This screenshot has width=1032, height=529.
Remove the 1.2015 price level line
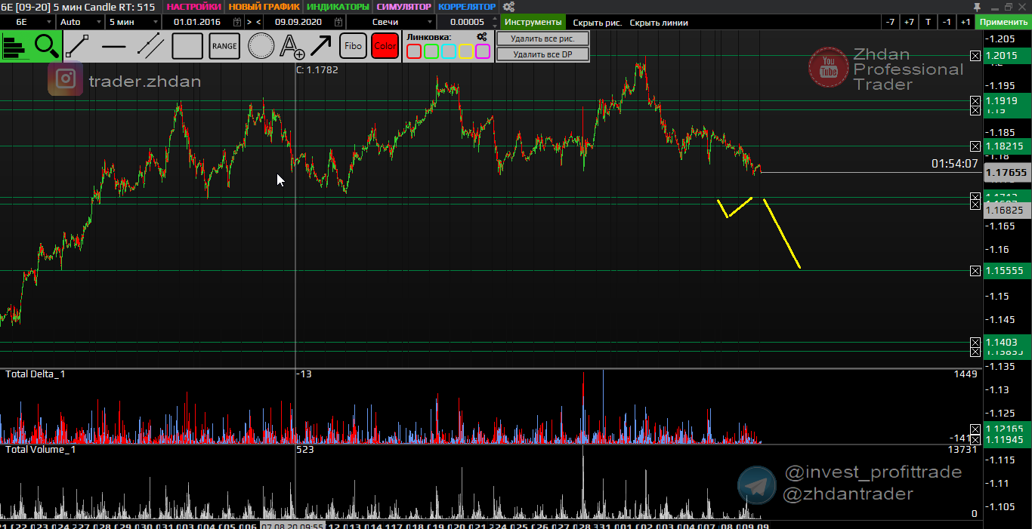point(975,56)
